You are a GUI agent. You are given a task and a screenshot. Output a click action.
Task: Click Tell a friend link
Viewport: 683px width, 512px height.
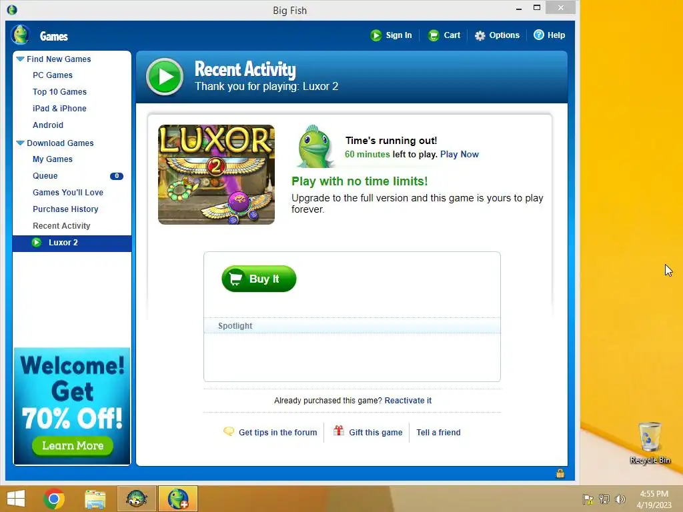438,432
